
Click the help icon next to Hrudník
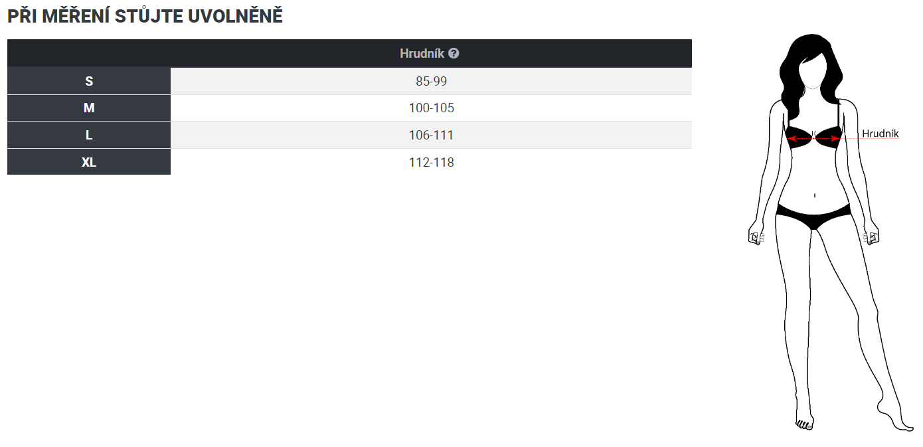point(454,53)
